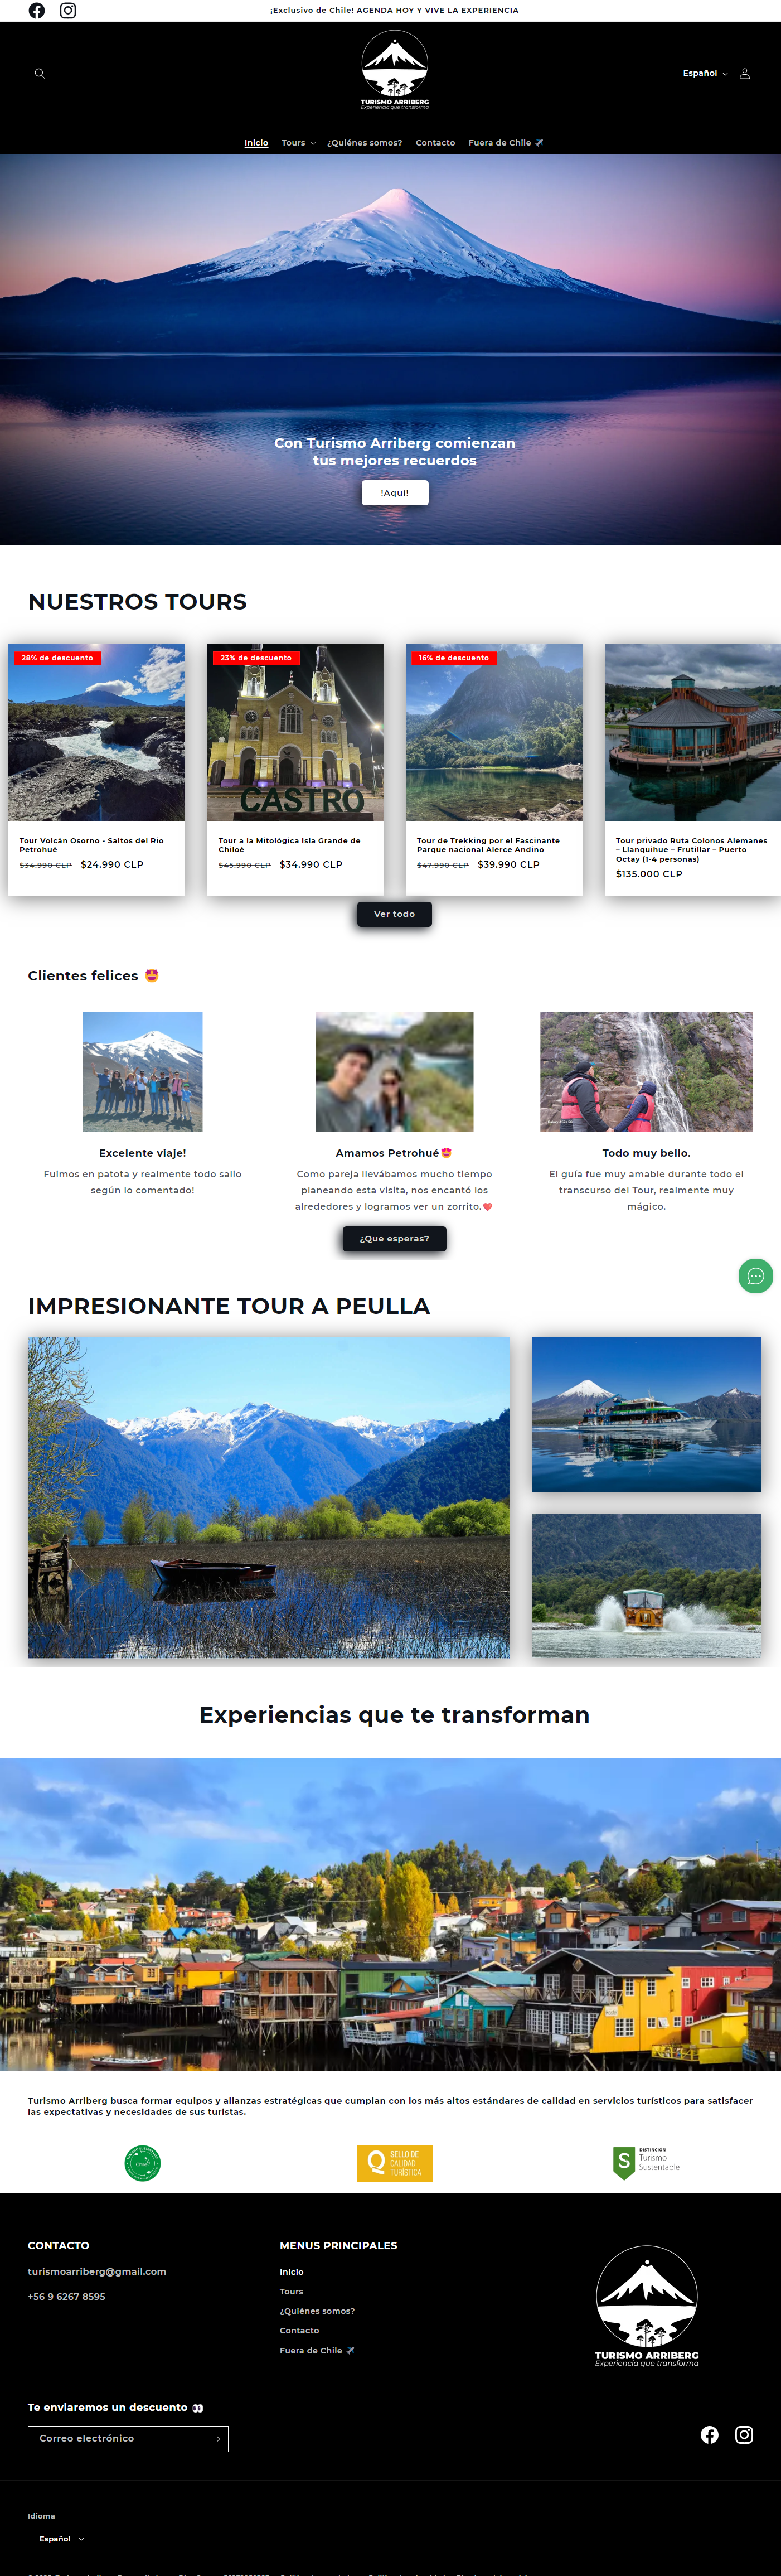781x2576 pixels.
Task: Go to the Contacto menu item
Action: (x=435, y=143)
